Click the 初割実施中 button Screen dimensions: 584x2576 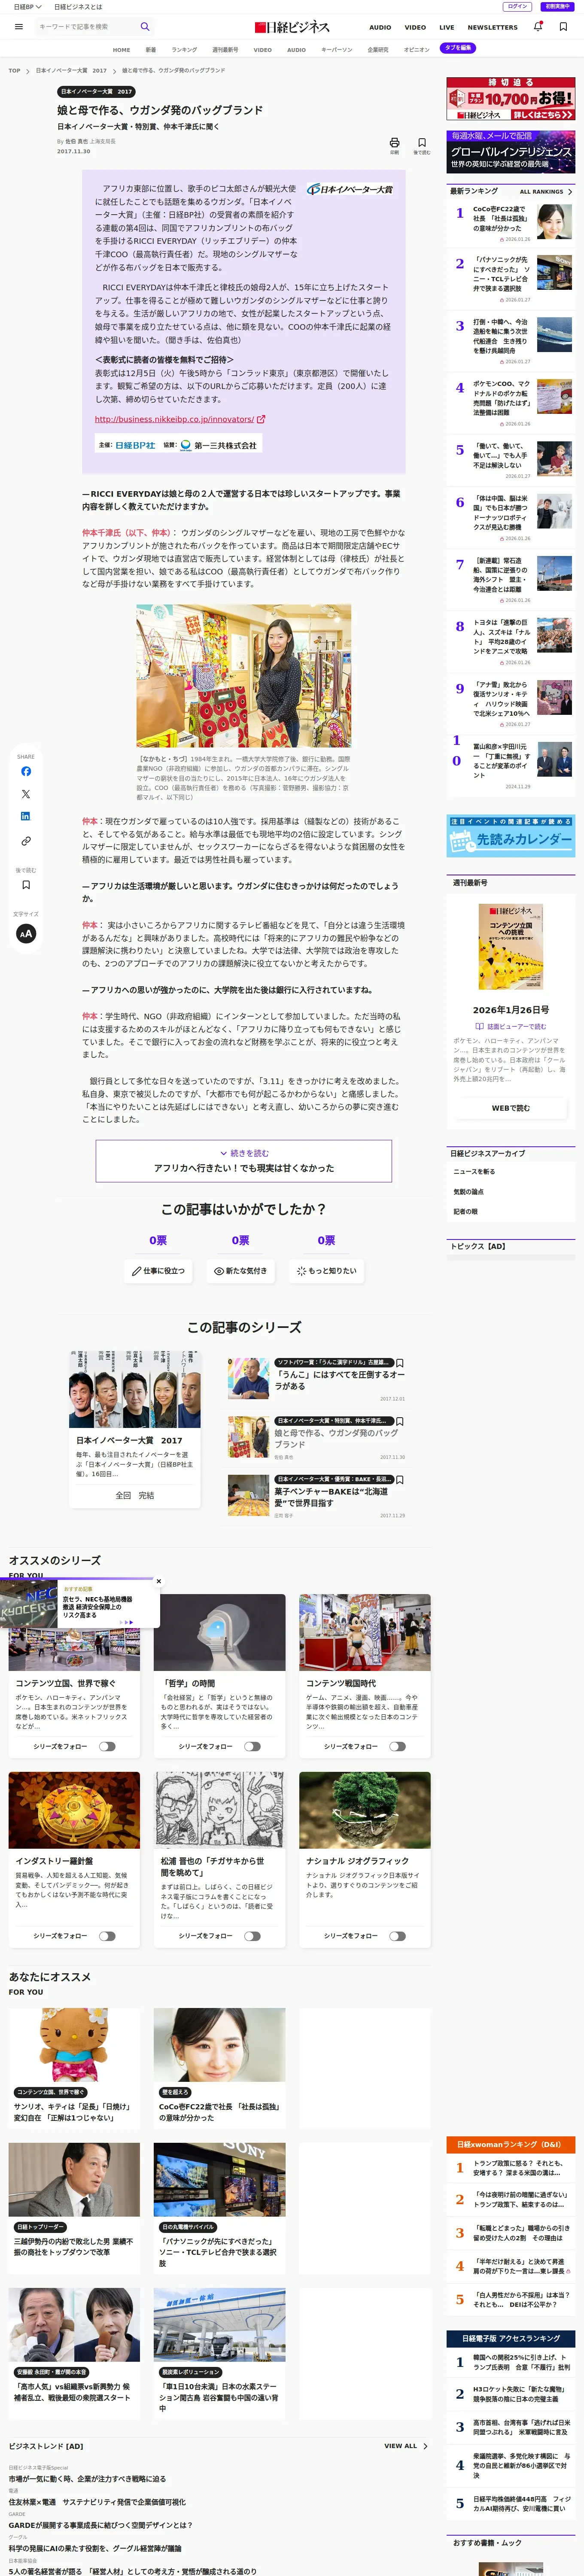[557, 6]
